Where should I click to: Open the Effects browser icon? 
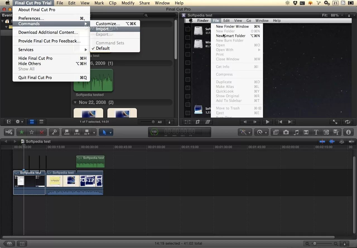pos(276,132)
